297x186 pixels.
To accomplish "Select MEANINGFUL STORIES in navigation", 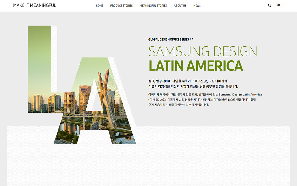I will pos(153,6).
